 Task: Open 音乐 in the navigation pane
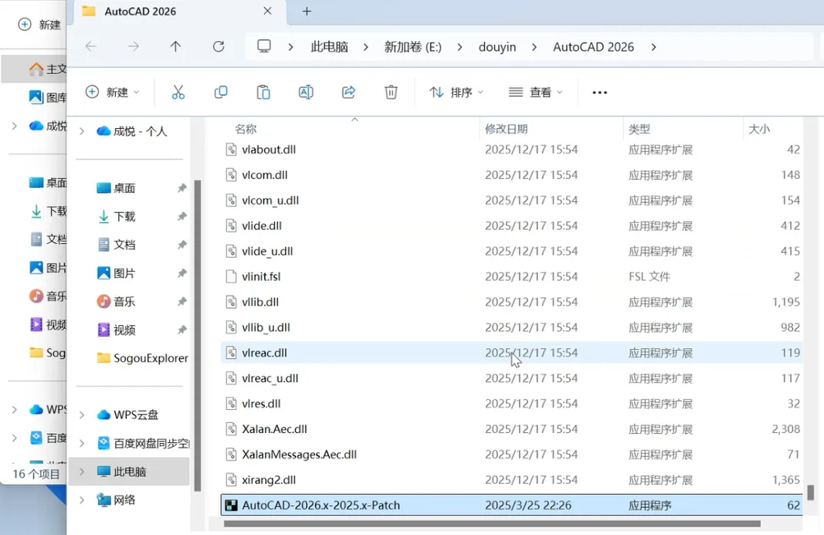pyautogui.click(x=124, y=302)
